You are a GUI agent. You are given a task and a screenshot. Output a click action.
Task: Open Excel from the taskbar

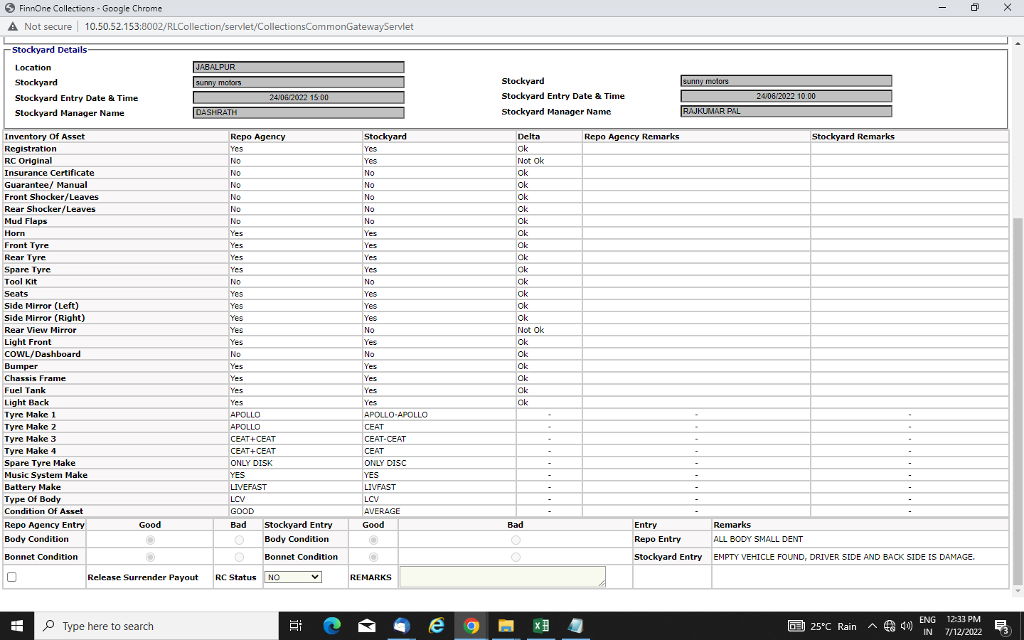[x=540, y=626]
